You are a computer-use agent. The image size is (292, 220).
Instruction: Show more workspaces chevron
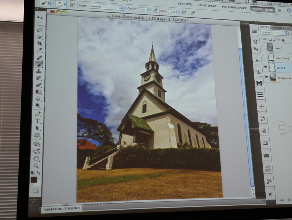click(x=280, y=11)
